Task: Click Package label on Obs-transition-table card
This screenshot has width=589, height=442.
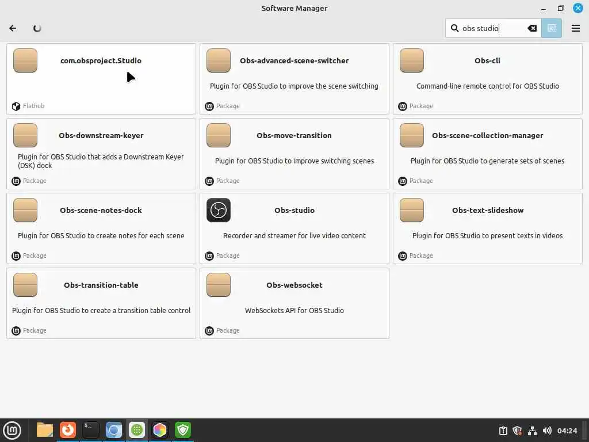Action: [35, 330]
